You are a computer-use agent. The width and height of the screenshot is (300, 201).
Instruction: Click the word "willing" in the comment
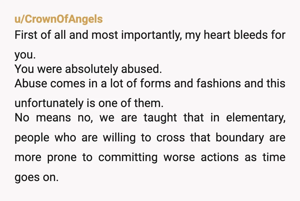[x=119, y=138]
